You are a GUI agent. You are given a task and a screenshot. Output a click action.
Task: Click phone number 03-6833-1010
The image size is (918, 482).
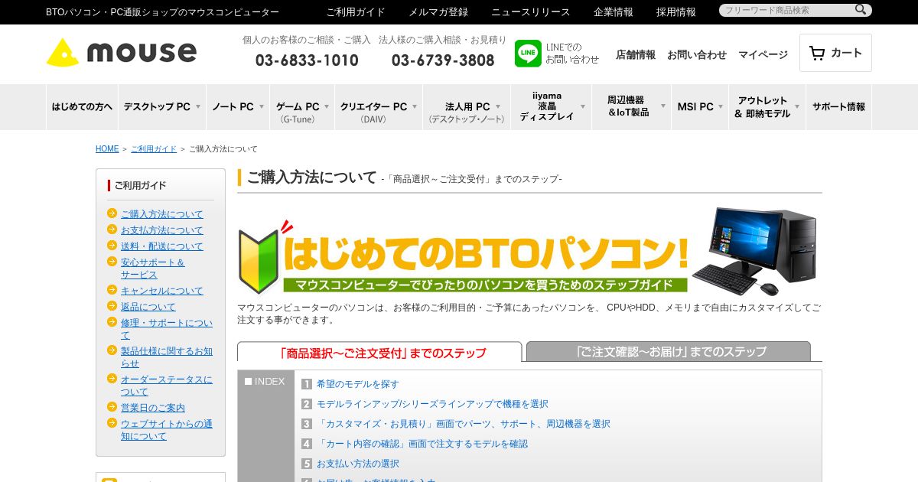[307, 60]
